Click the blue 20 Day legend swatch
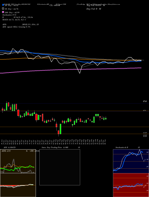This screenshot has height=197, width=149. pos(3,5)
